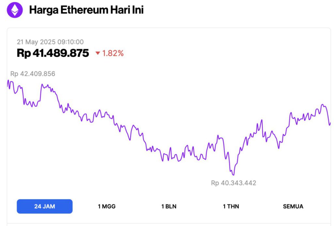
Task: Click the red downward triangle indicator
Action: click(x=98, y=53)
